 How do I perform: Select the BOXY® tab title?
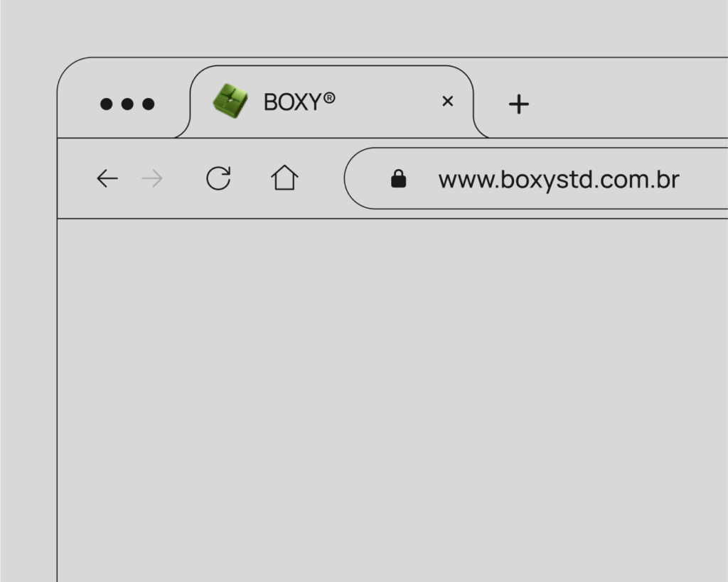pyautogui.click(x=299, y=102)
